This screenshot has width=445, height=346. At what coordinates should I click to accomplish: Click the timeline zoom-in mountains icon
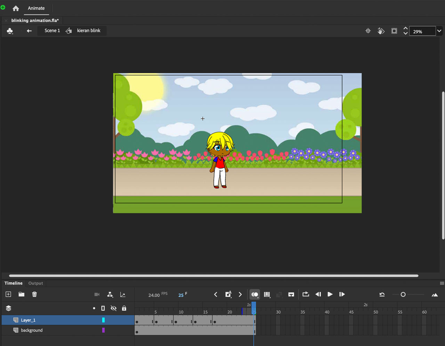click(435, 295)
